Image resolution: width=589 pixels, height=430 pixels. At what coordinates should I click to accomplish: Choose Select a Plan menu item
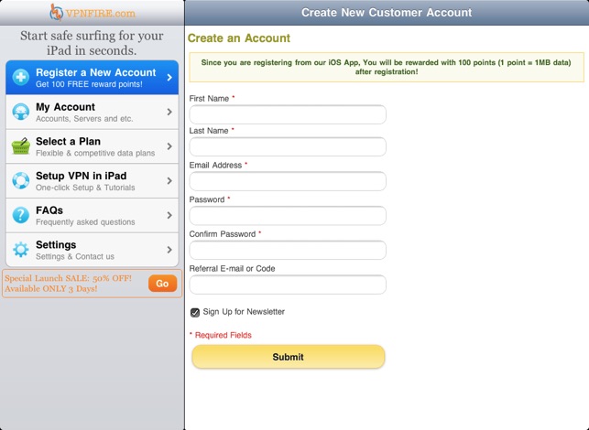point(92,146)
